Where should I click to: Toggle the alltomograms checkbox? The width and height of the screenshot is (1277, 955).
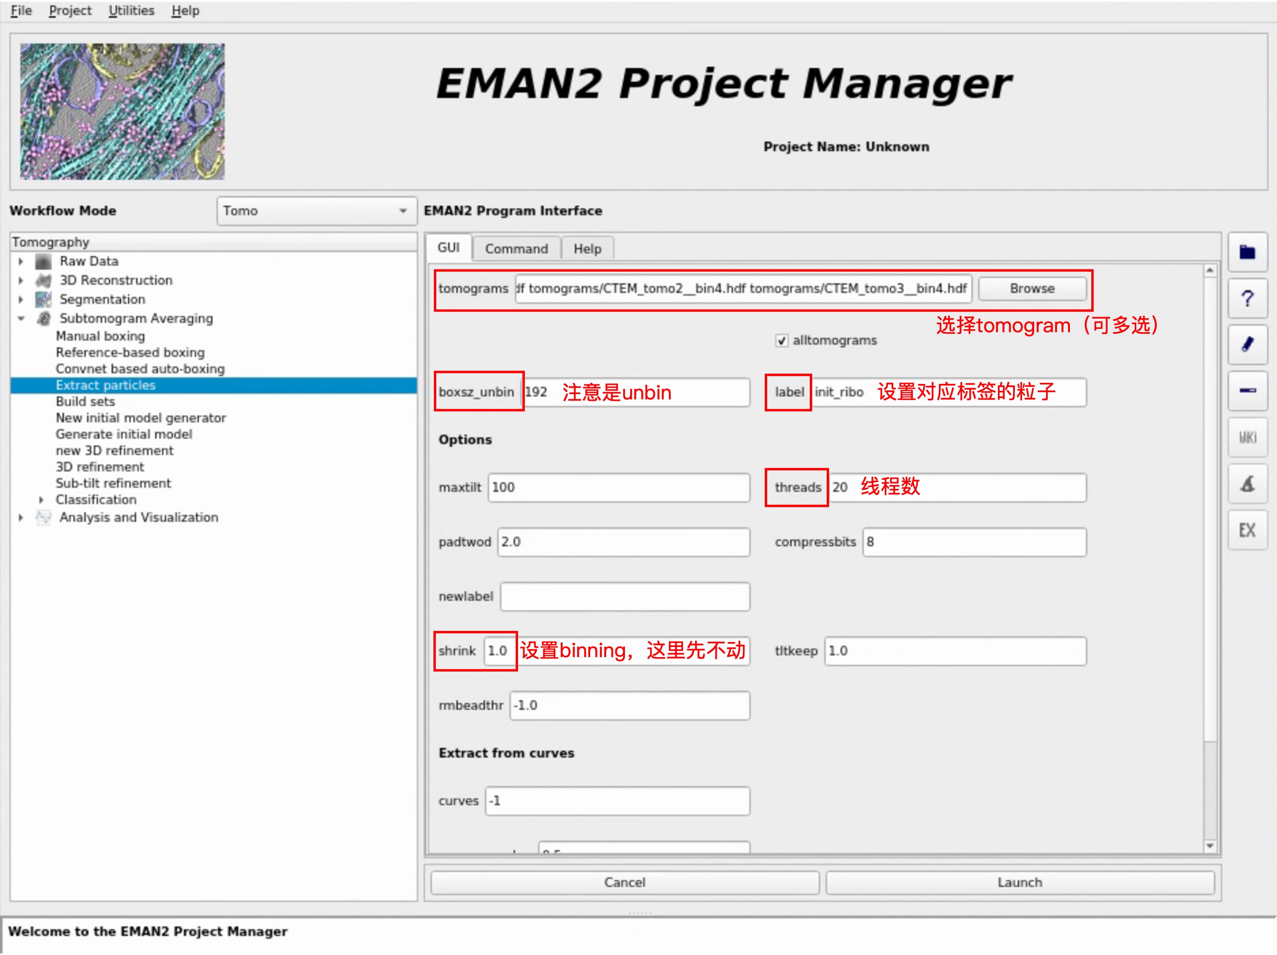click(x=781, y=340)
